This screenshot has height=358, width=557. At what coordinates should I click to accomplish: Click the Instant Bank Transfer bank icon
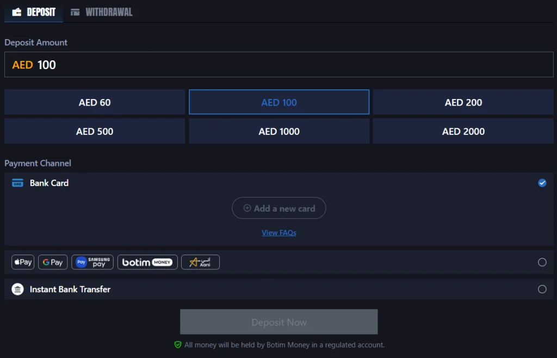click(x=17, y=289)
